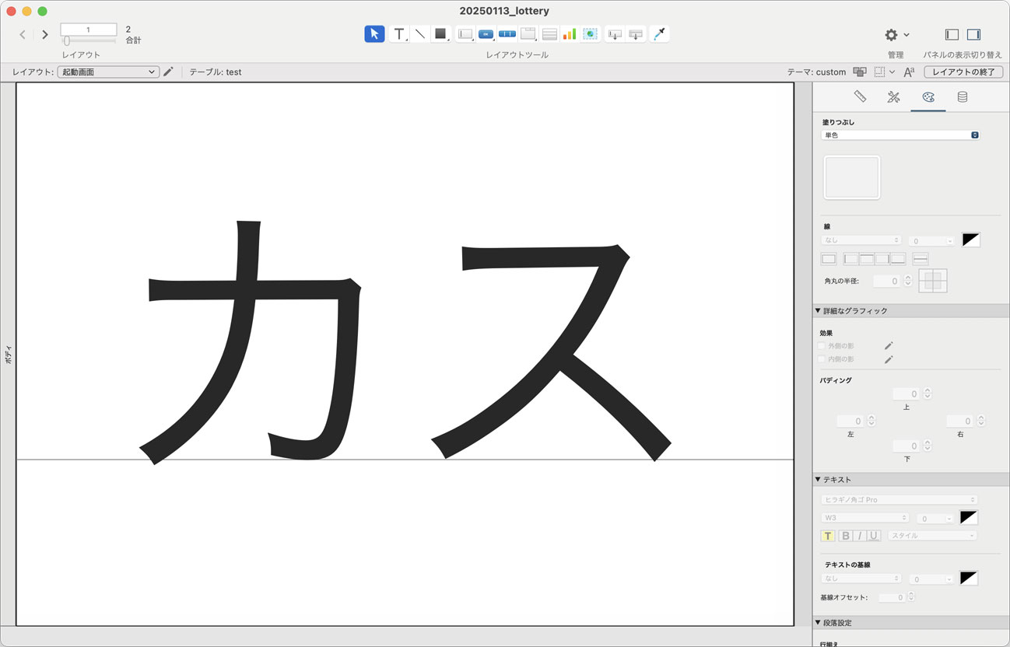Select the Part tool icon

pos(636,34)
